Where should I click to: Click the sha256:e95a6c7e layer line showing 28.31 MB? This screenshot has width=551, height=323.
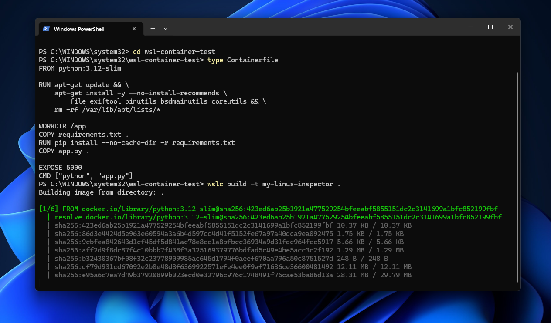(229, 275)
